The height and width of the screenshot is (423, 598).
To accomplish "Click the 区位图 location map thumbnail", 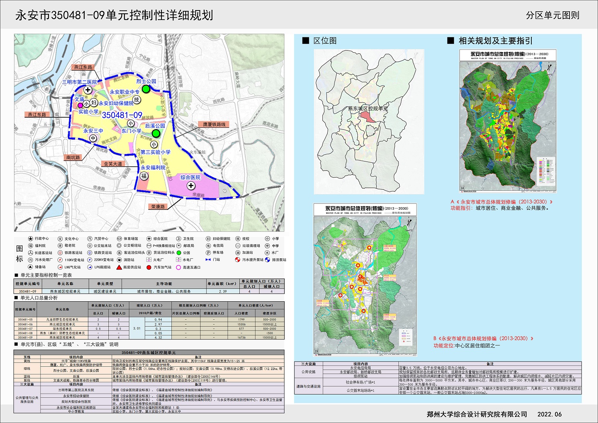I will coord(368,122).
